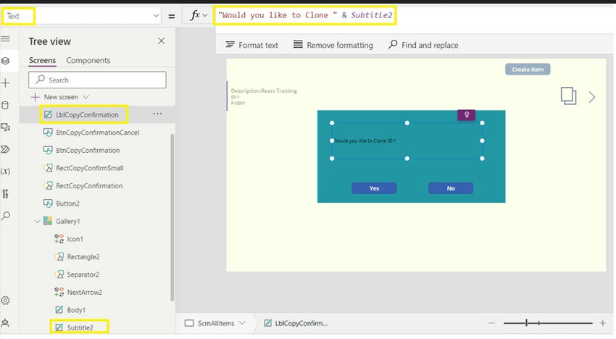Open the more options ellipsis for LblCopyConfirmation
The width and height of the screenshot is (616, 339).
coord(157,114)
